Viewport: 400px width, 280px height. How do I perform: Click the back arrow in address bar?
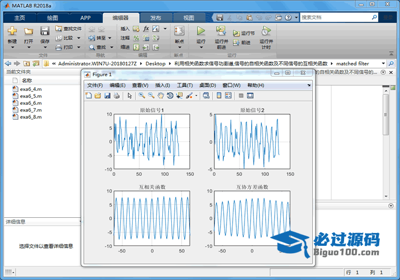coord(8,63)
